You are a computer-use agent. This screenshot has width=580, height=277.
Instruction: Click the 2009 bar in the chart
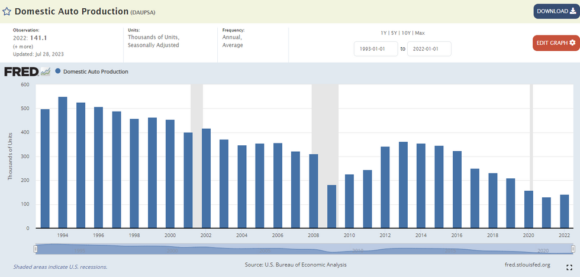click(332, 207)
